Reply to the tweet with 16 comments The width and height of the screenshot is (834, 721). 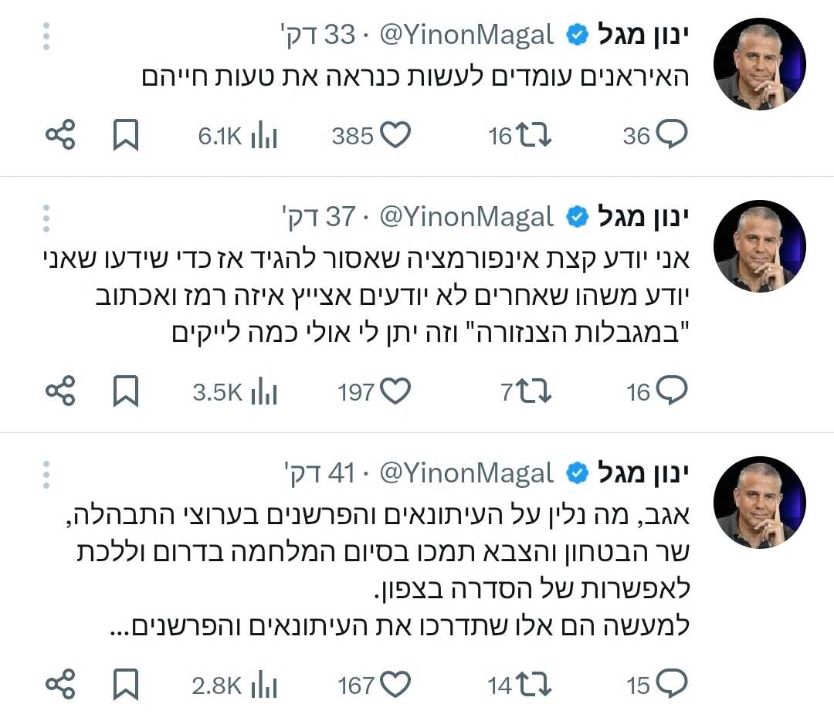(670, 393)
